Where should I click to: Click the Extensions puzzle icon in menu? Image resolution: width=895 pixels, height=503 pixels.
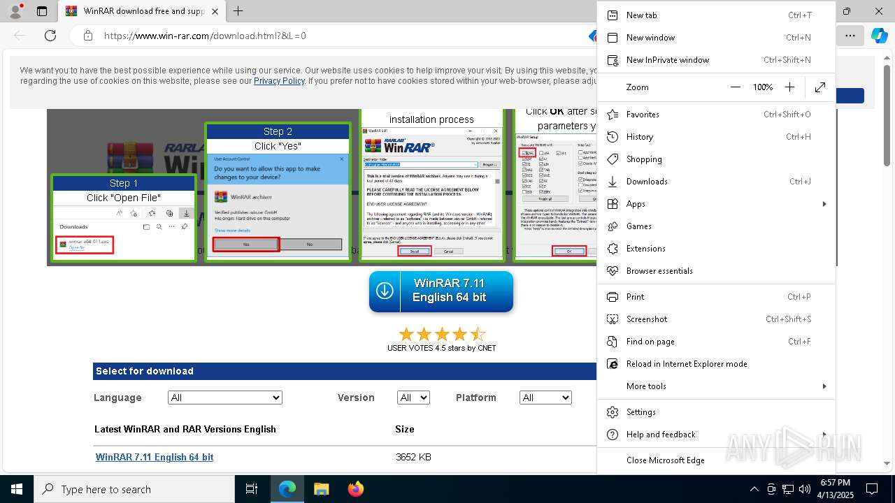point(613,249)
